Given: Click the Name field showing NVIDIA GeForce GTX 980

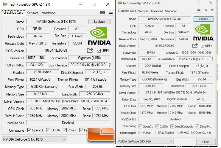Looking at the screenshot, I should (165, 19).
